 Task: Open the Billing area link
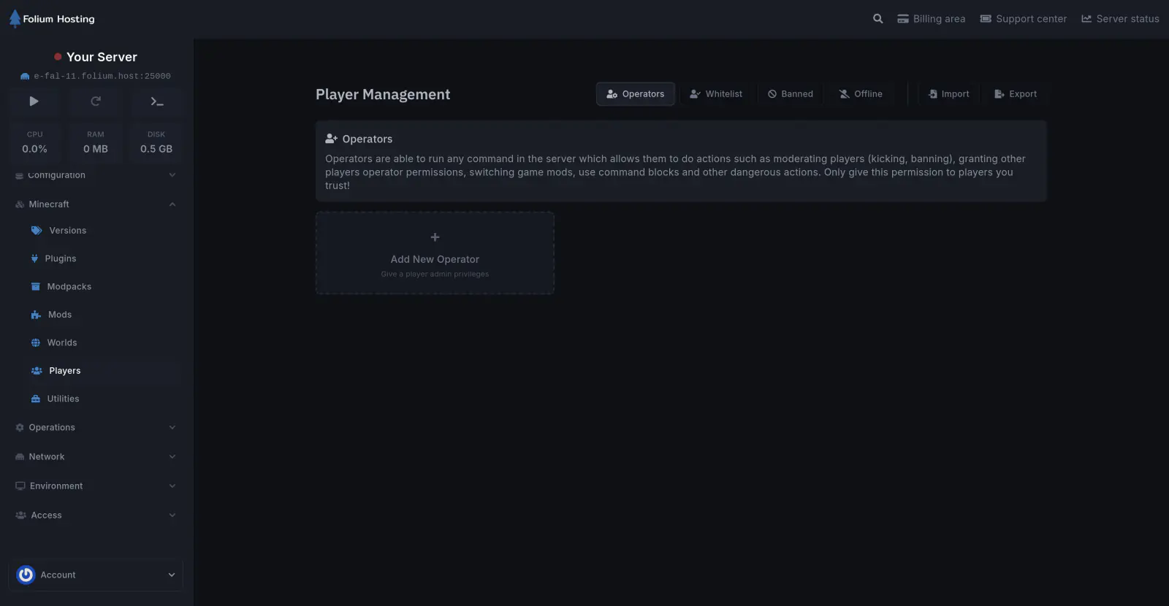coord(932,19)
